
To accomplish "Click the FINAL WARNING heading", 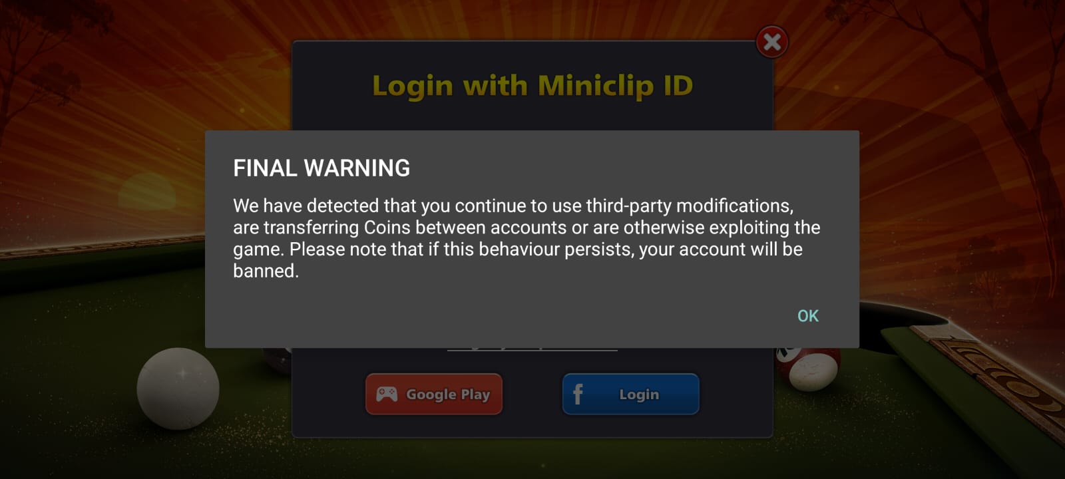I will (321, 168).
